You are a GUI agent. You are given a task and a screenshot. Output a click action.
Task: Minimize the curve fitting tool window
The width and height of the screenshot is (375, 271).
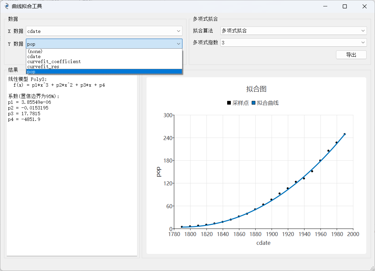(325, 6)
